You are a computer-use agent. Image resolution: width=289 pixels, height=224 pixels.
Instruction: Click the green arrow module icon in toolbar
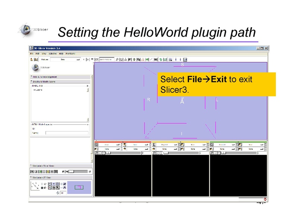(x=147, y=59)
